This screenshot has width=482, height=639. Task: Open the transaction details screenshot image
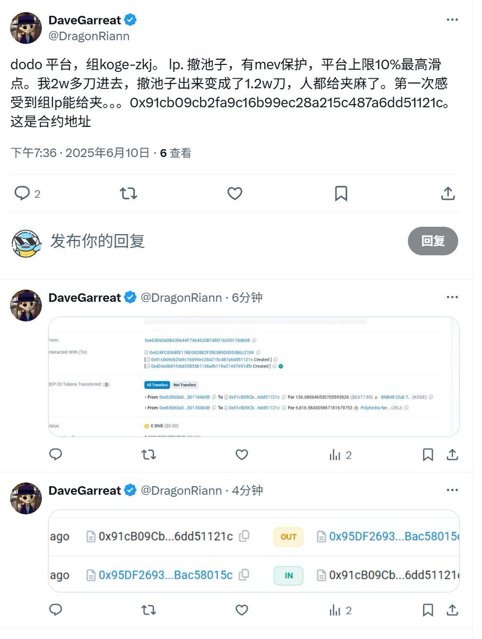tap(254, 377)
